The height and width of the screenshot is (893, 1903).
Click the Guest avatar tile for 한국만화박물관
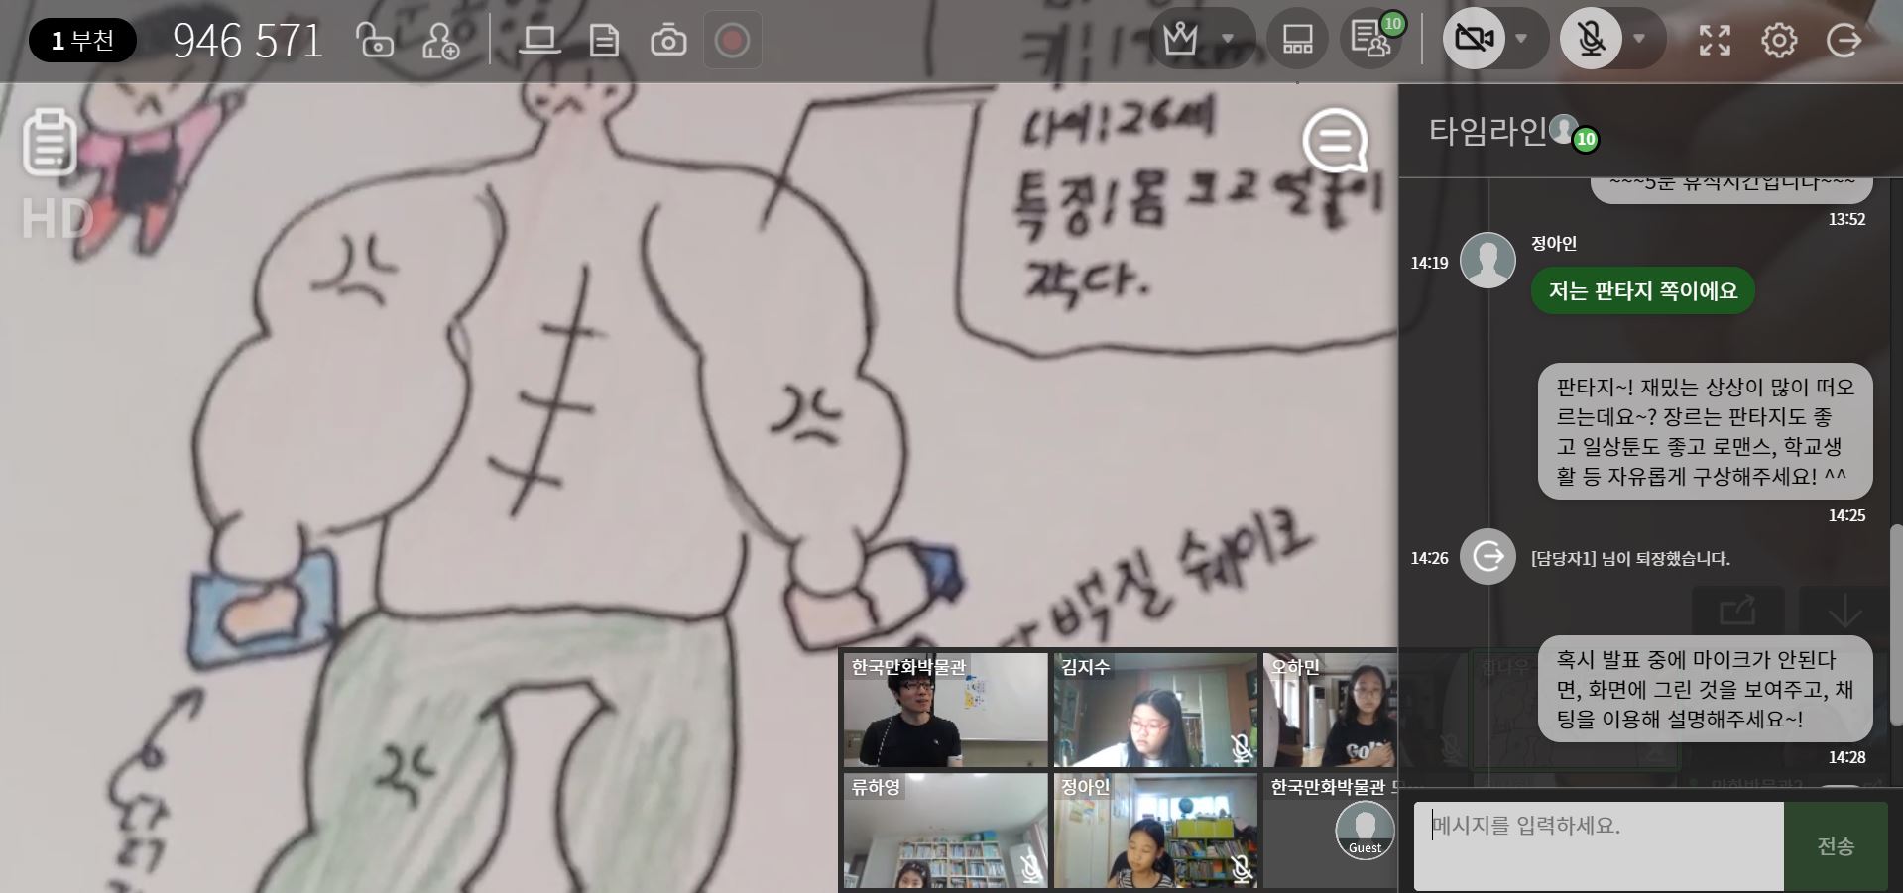[1365, 831]
